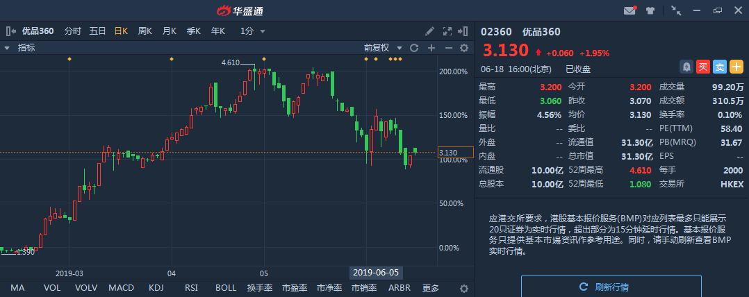This screenshot has height=297, width=749.
Task: Hide the right quote panel
Action: pyautogui.click(x=464, y=31)
